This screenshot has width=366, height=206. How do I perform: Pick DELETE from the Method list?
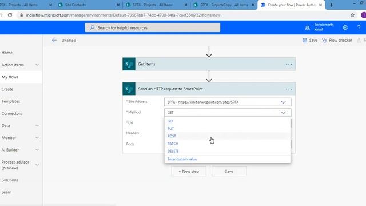[x=228, y=151]
